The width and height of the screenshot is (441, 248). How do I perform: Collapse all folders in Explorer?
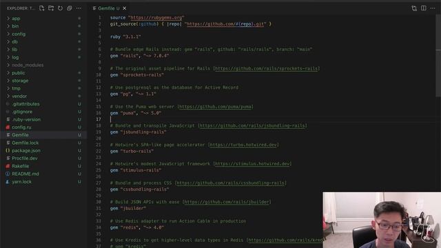(69, 8)
